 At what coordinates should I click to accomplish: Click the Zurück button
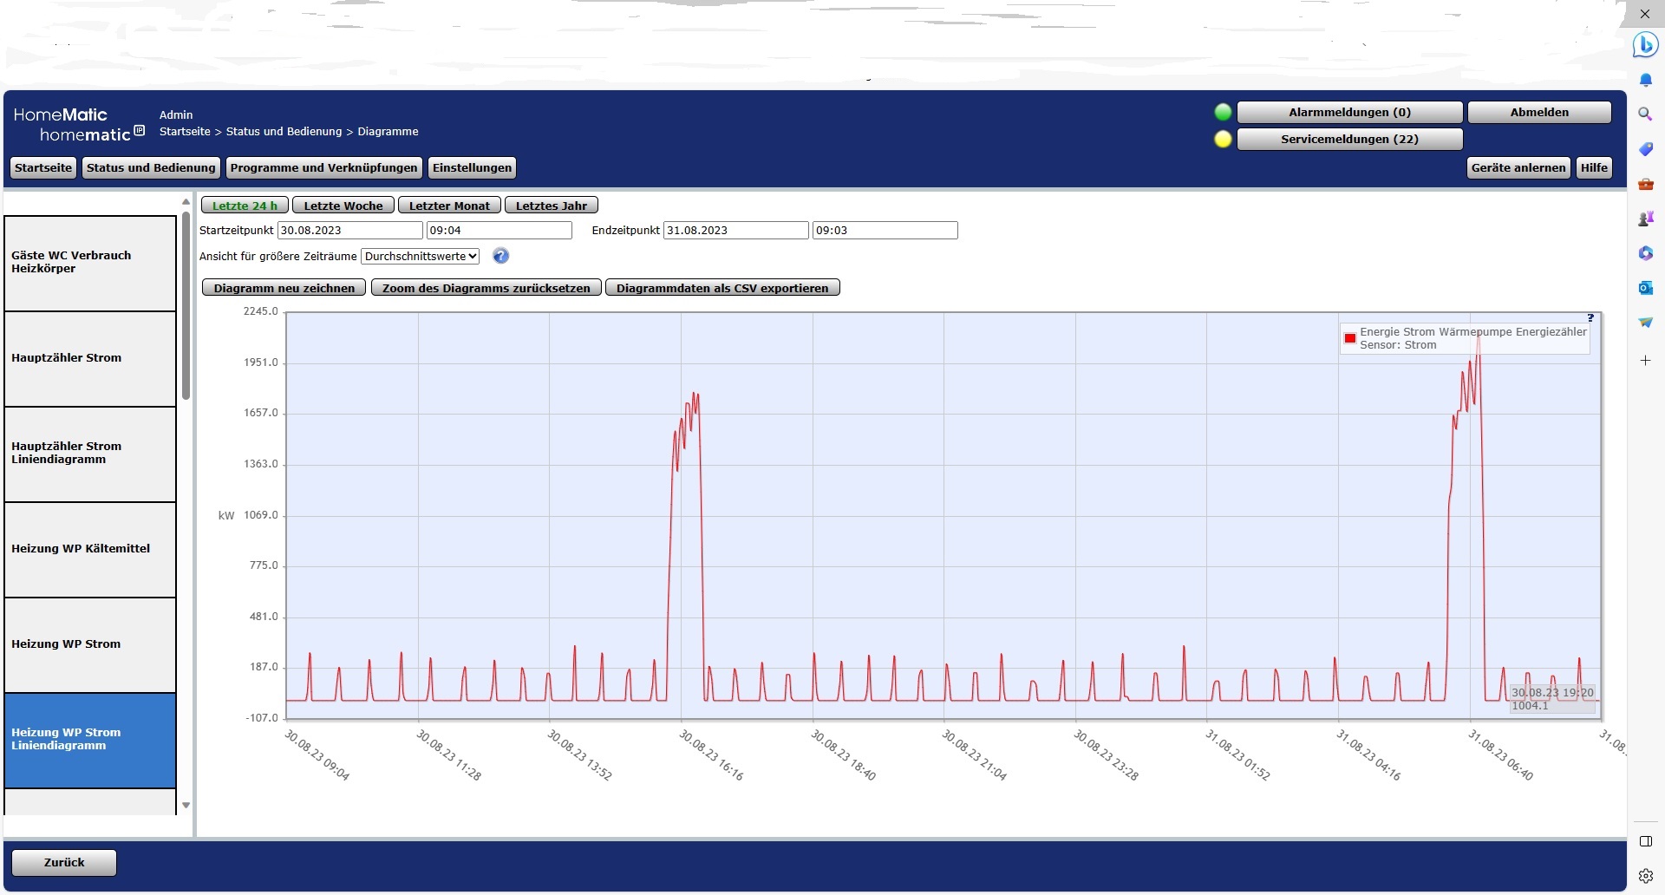(x=64, y=862)
